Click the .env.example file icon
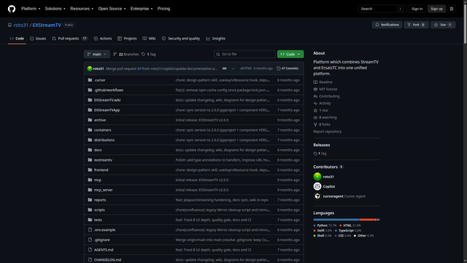 (90, 229)
